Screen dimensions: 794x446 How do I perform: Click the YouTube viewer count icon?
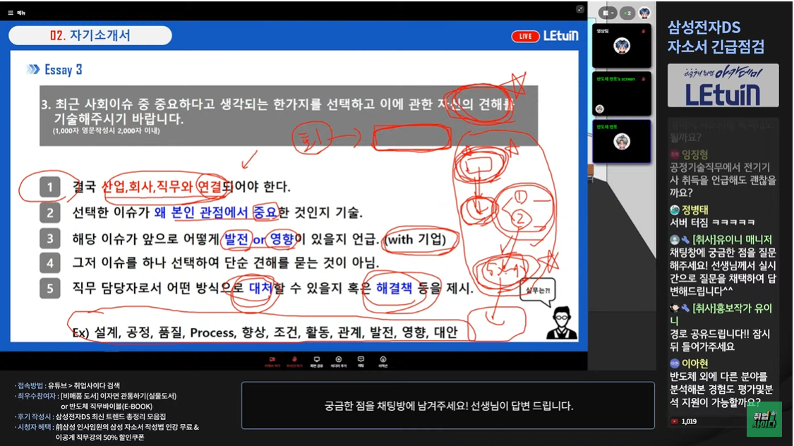pyautogui.click(x=675, y=421)
